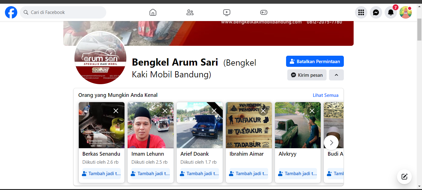Collapse suggestions with the chevron-up button

[x=336, y=75]
